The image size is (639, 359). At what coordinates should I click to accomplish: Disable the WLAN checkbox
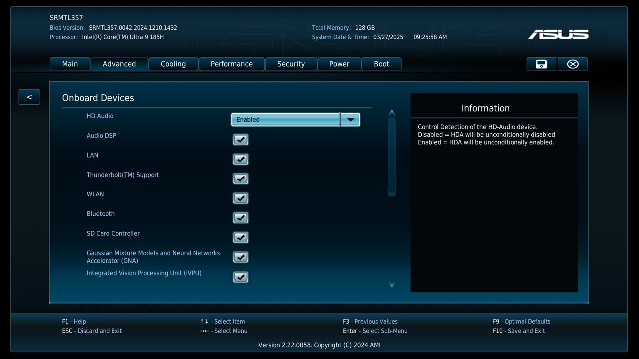pos(241,198)
